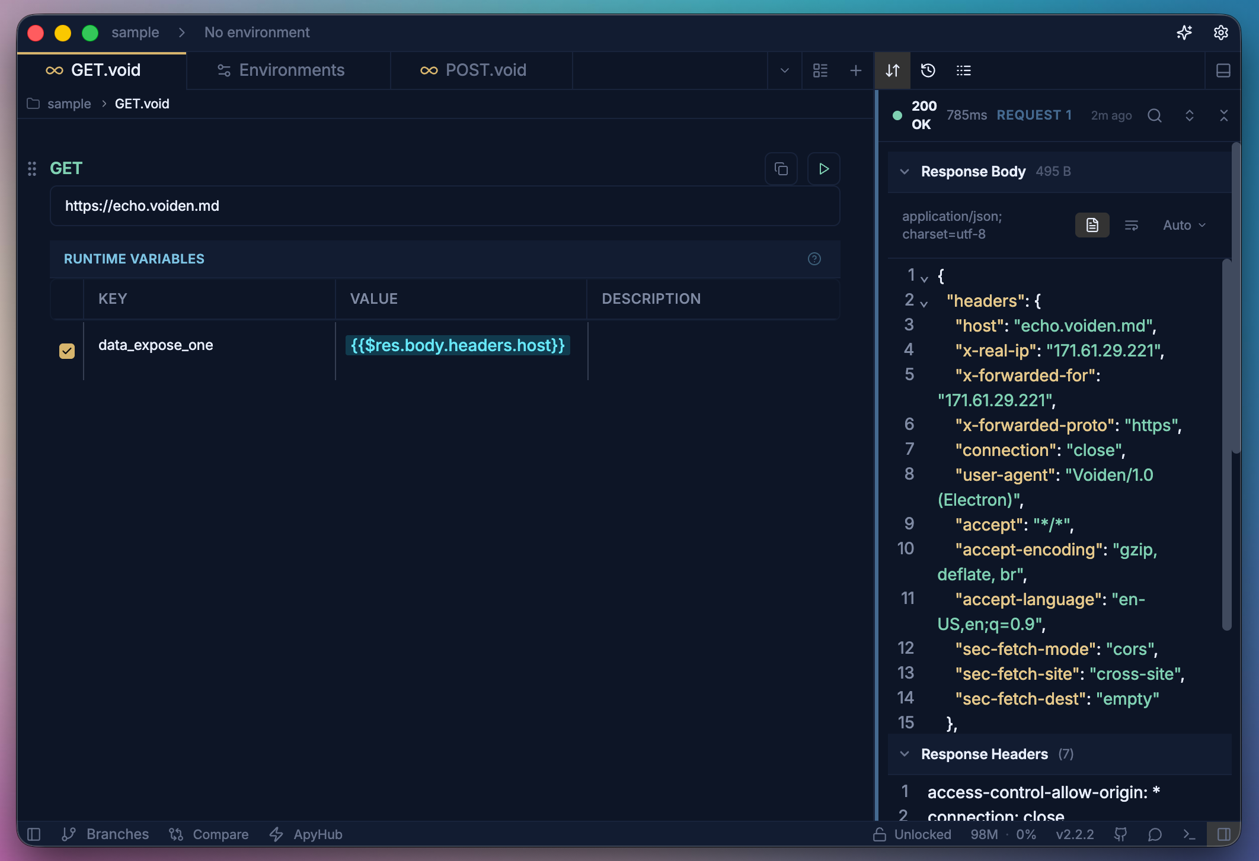Click the access-control-allow-origin header row
Screen dimensions: 1259x861
coord(1043,792)
